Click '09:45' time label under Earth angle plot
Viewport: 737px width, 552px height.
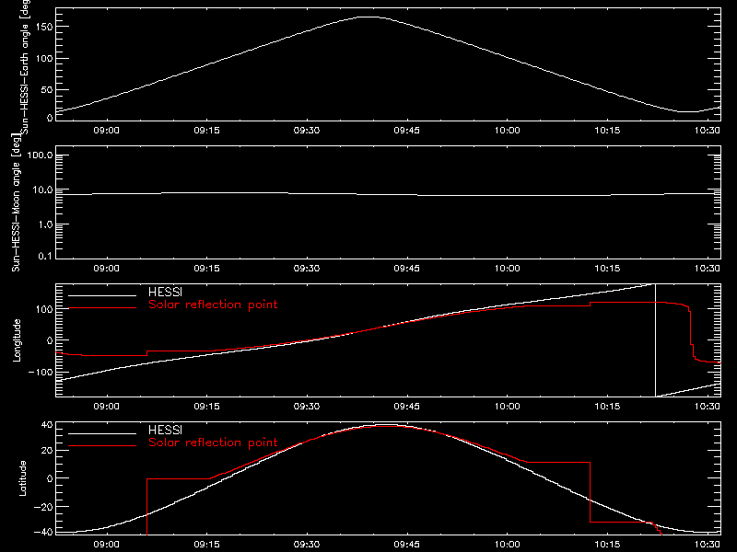click(x=406, y=131)
